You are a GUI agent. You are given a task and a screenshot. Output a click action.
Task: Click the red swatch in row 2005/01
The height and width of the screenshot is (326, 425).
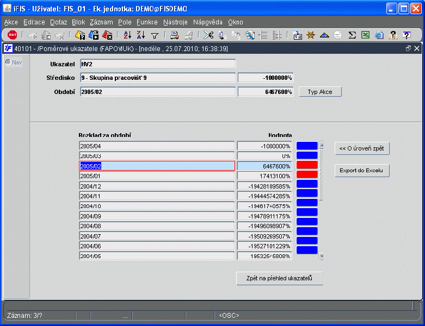[x=307, y=174]
